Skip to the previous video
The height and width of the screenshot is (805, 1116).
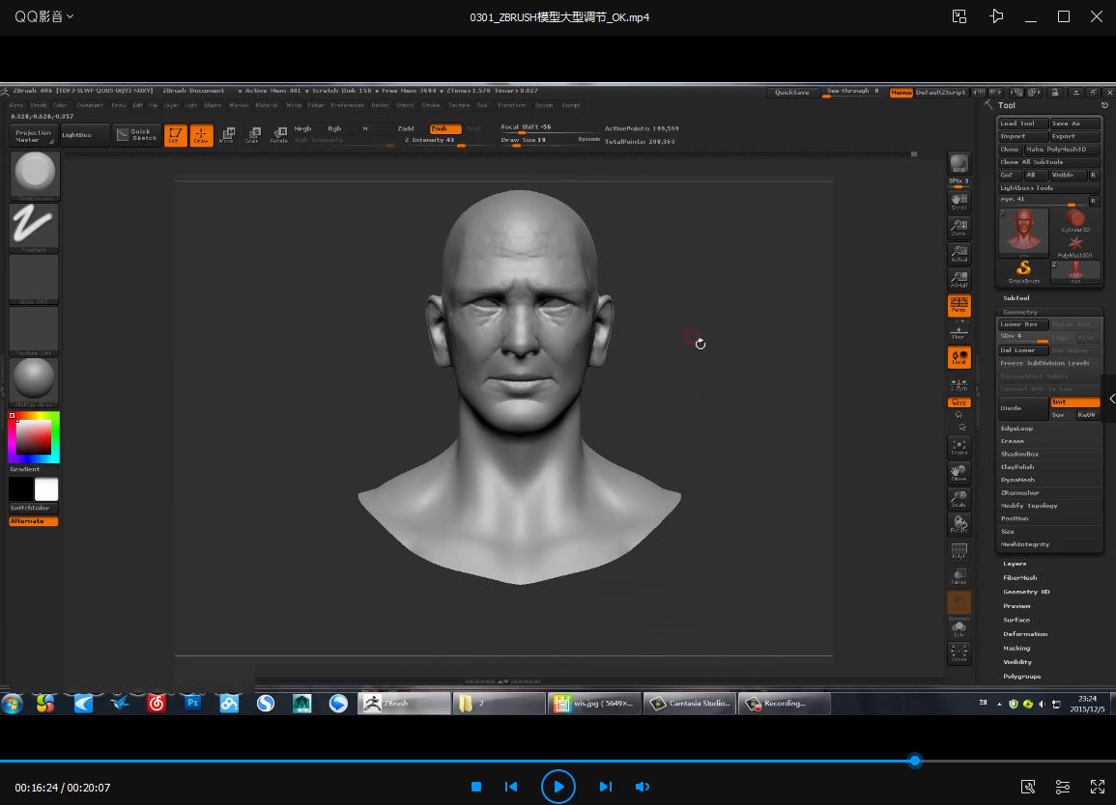point(511,787)
